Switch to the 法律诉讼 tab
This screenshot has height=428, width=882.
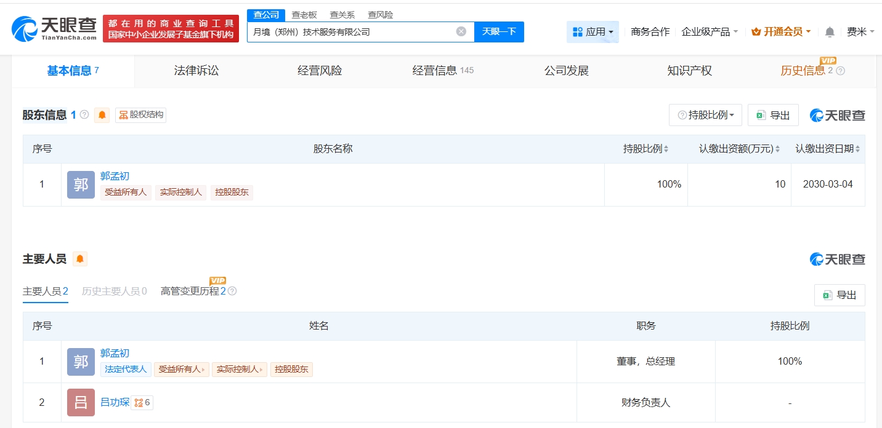pos(196,71)
